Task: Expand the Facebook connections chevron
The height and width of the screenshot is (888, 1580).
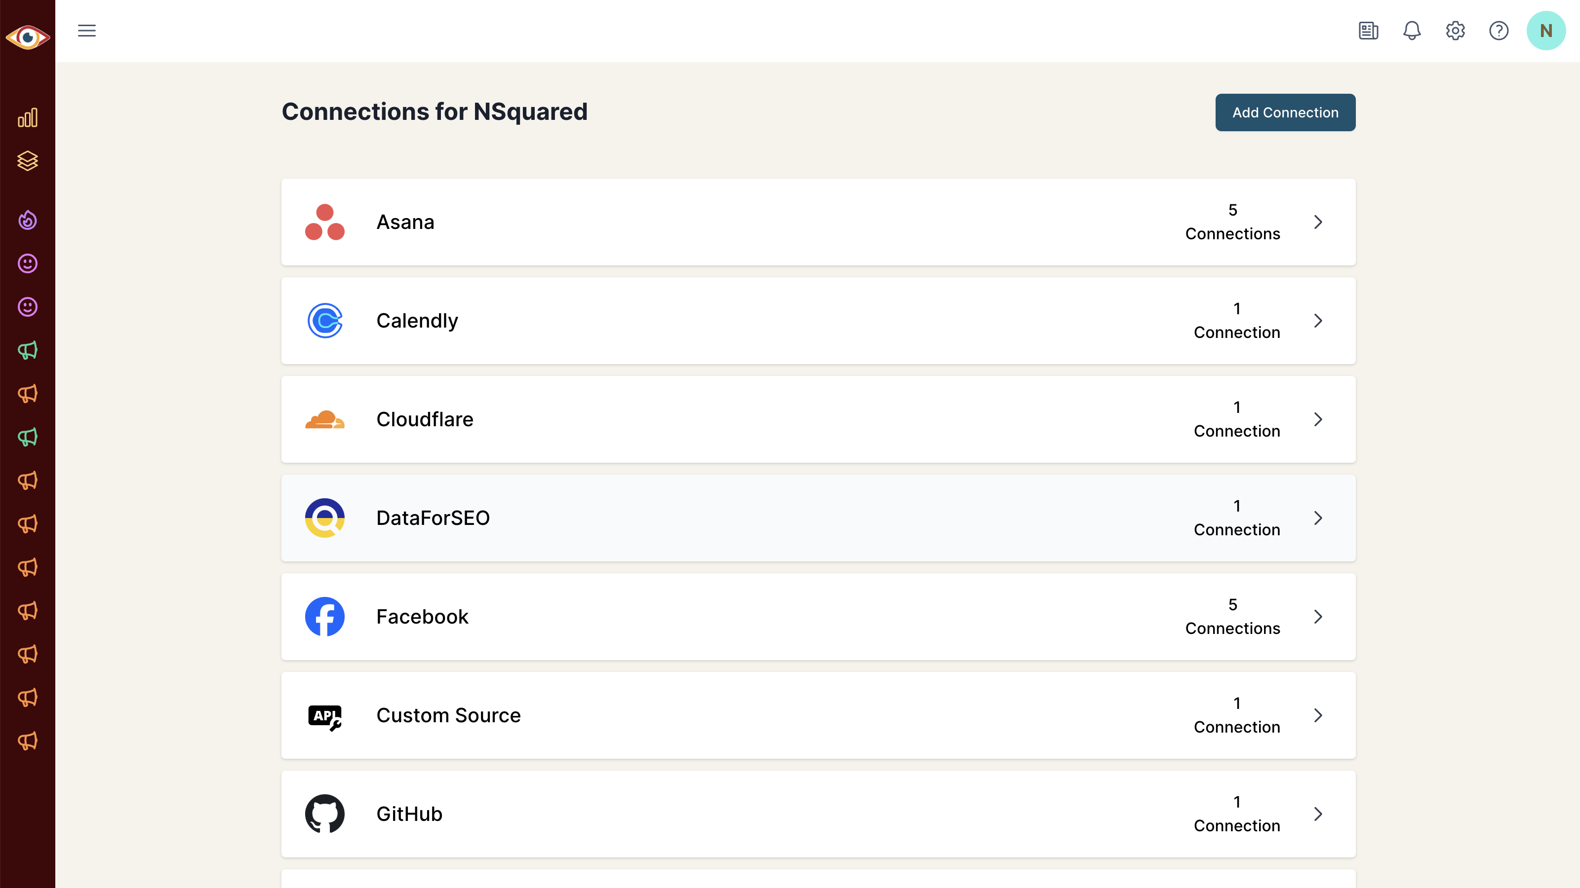Action: pos(1318,617)
